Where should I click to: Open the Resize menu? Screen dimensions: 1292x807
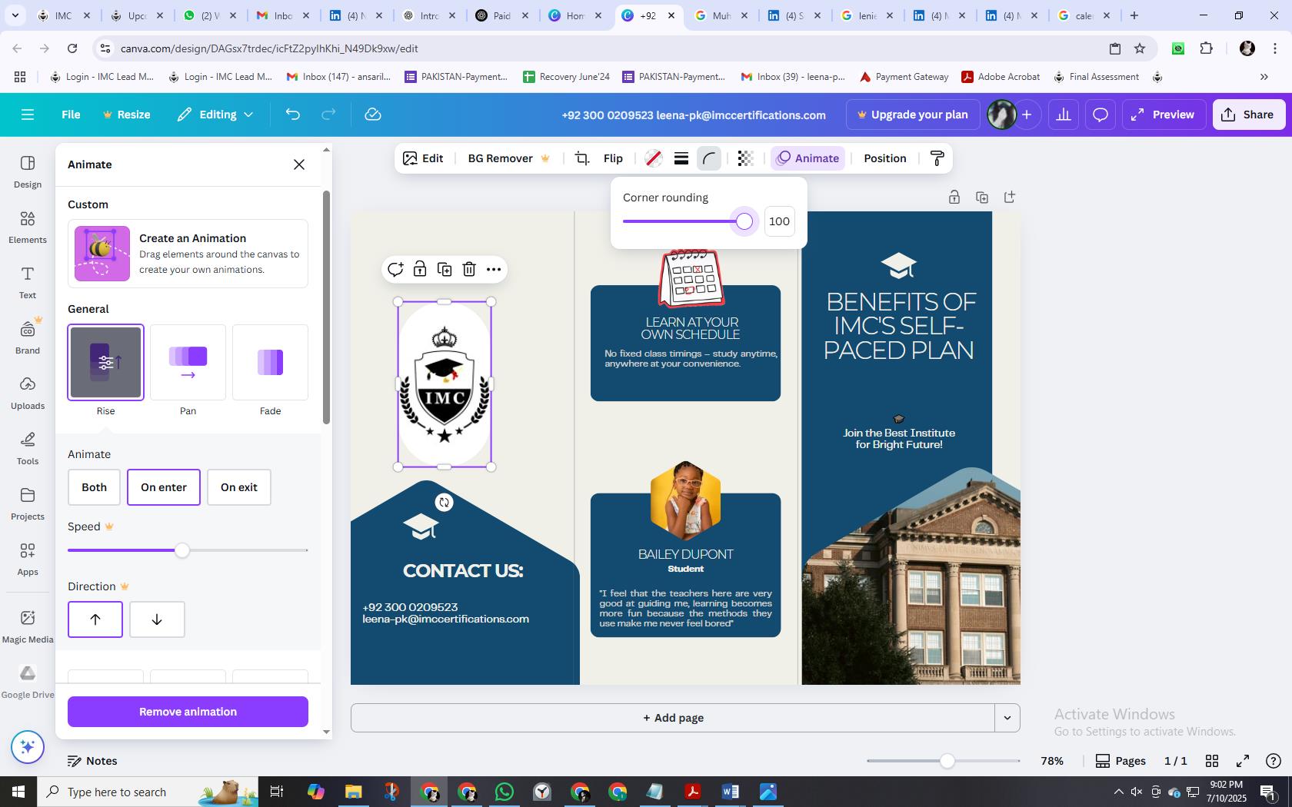coord(127,115)
